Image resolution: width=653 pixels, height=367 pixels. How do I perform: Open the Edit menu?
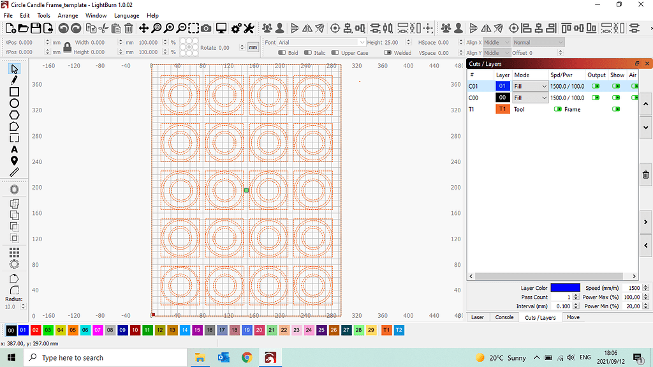[25, 15]
